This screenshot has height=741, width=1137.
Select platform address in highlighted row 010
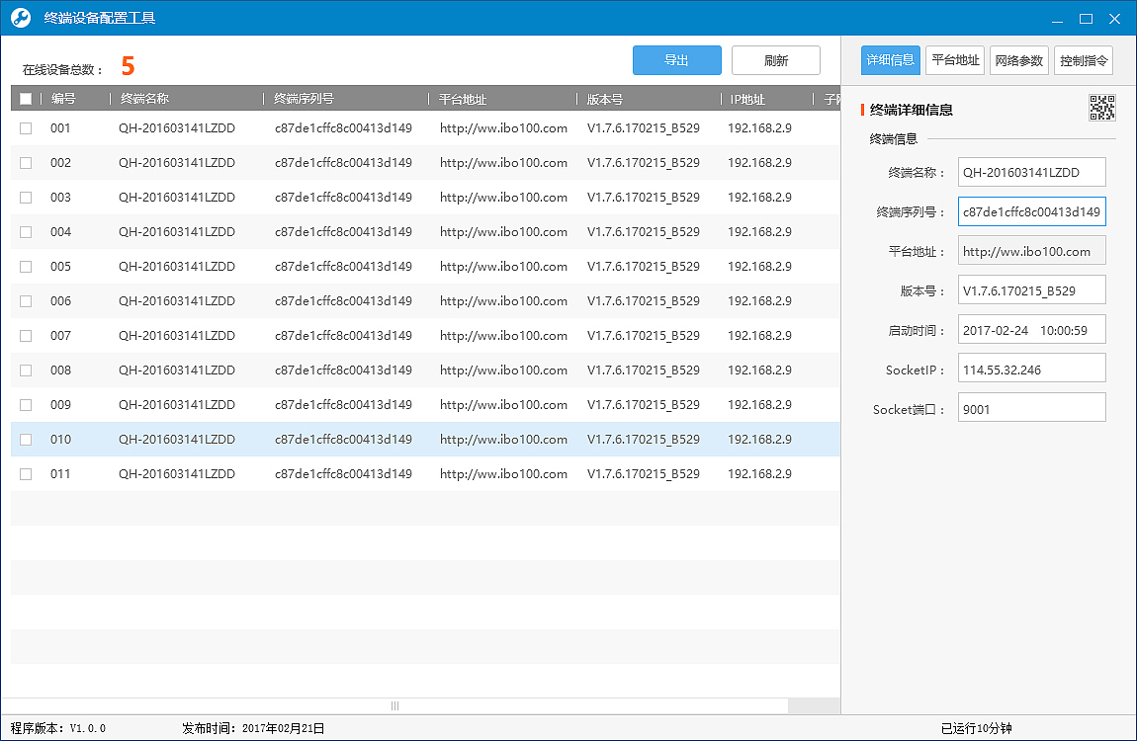(503, 440)
